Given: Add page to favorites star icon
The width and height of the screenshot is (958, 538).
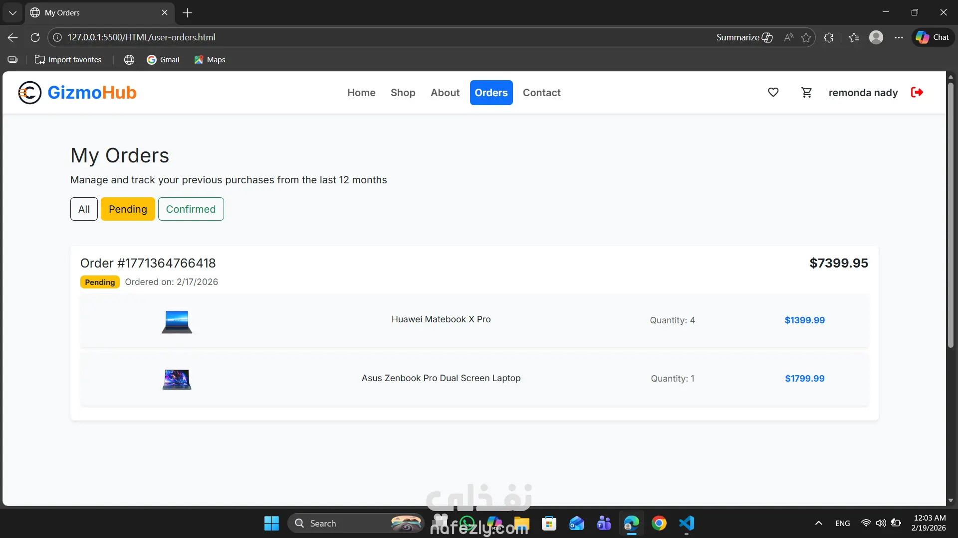Looking at the screenshot, I should click(806, 37).
